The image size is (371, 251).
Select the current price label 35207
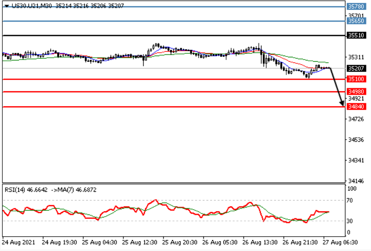[x=356, y=68]
